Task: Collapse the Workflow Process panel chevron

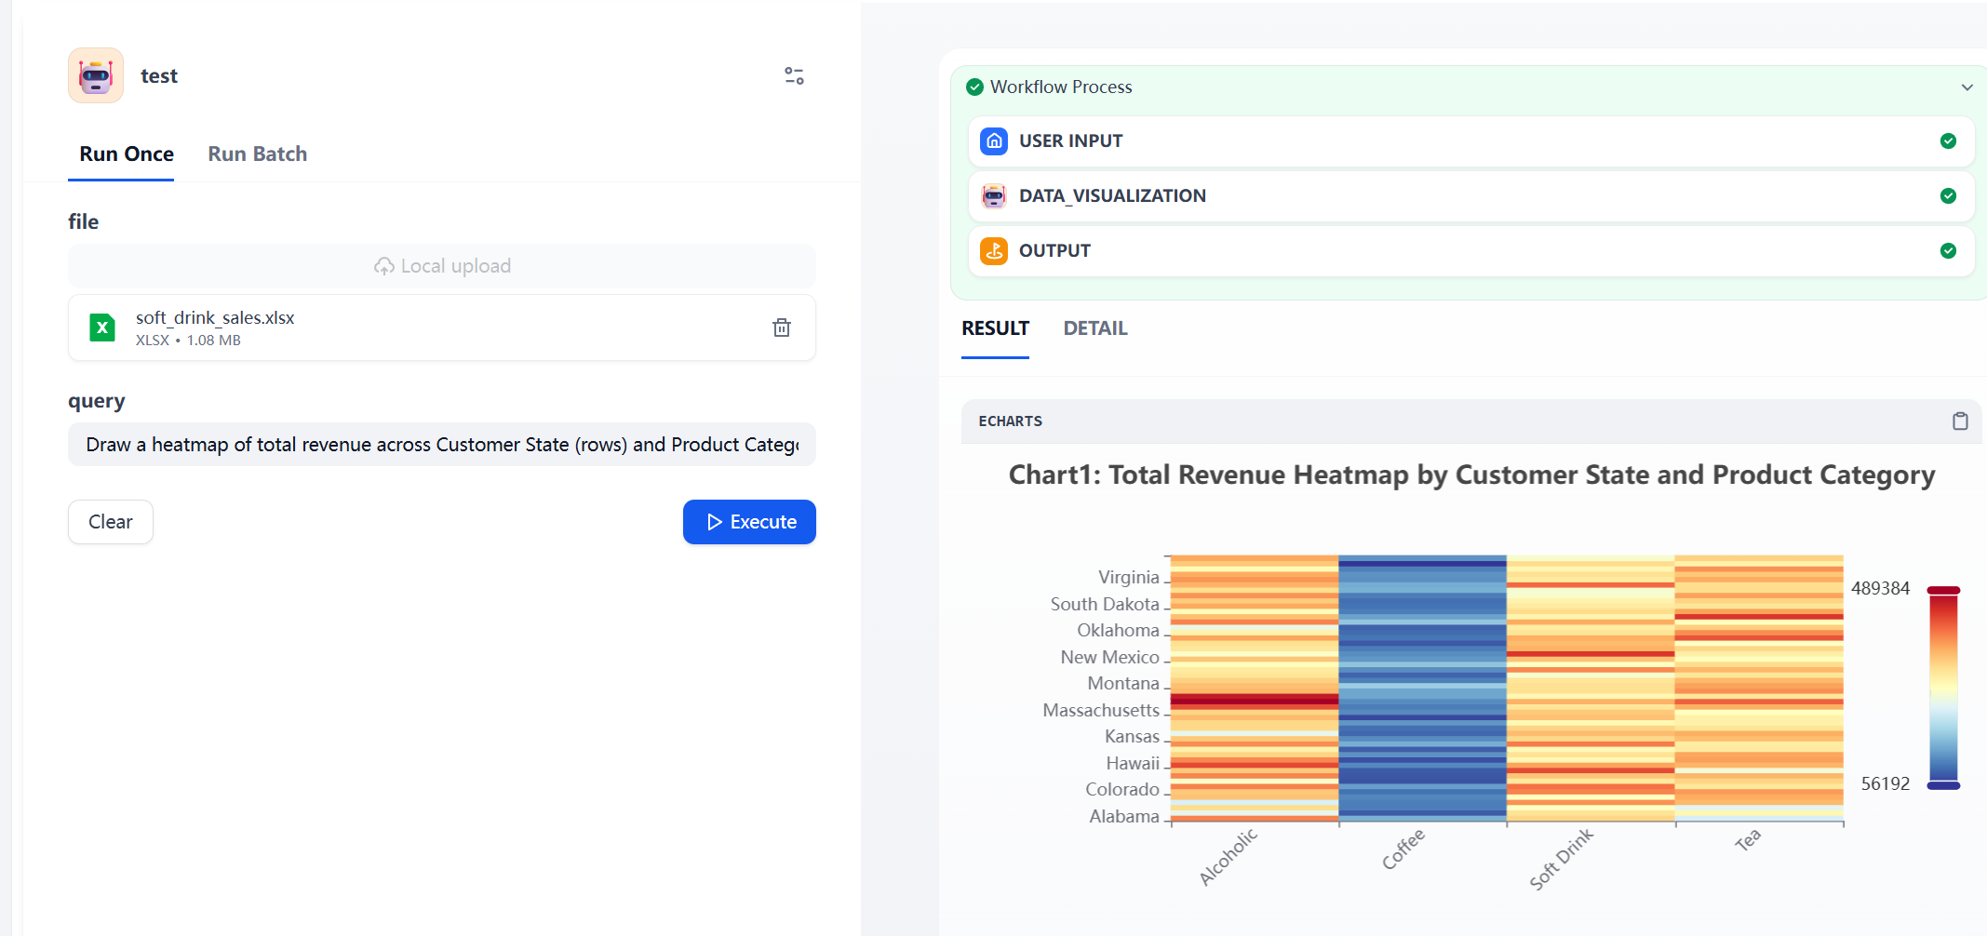Action: [x=1967, y=87]
